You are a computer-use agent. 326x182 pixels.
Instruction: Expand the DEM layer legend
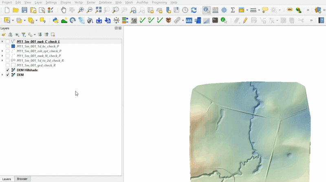2,75
